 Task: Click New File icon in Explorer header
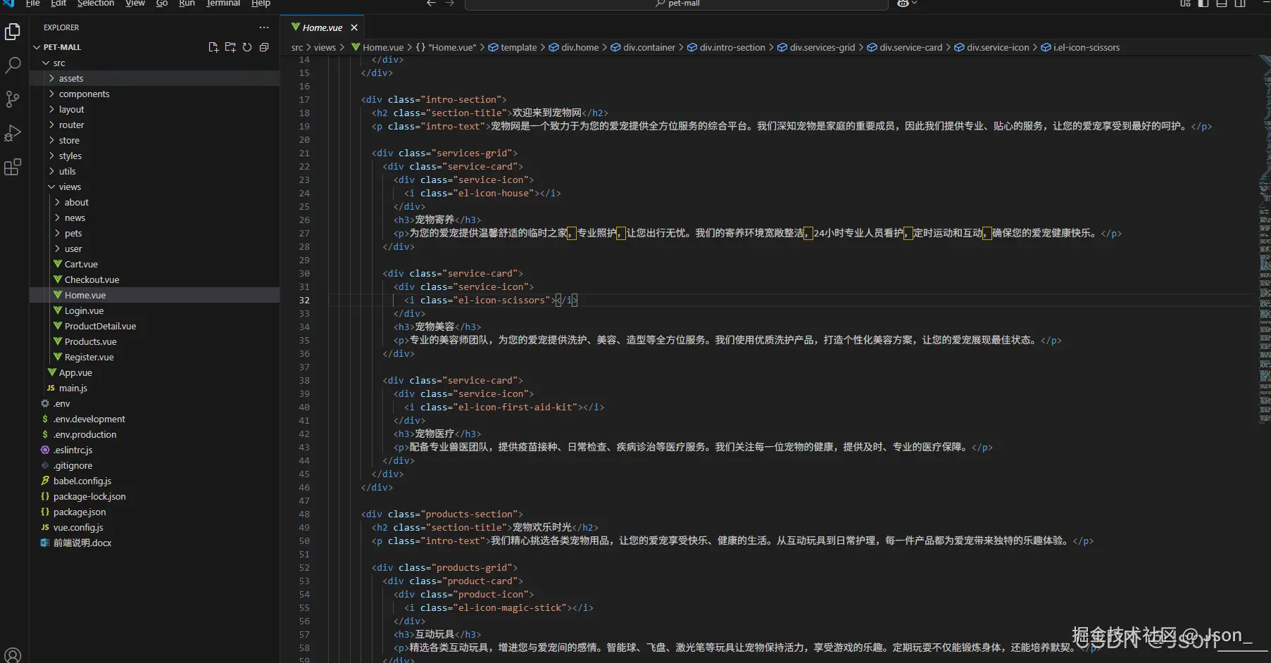click(213, 47)
